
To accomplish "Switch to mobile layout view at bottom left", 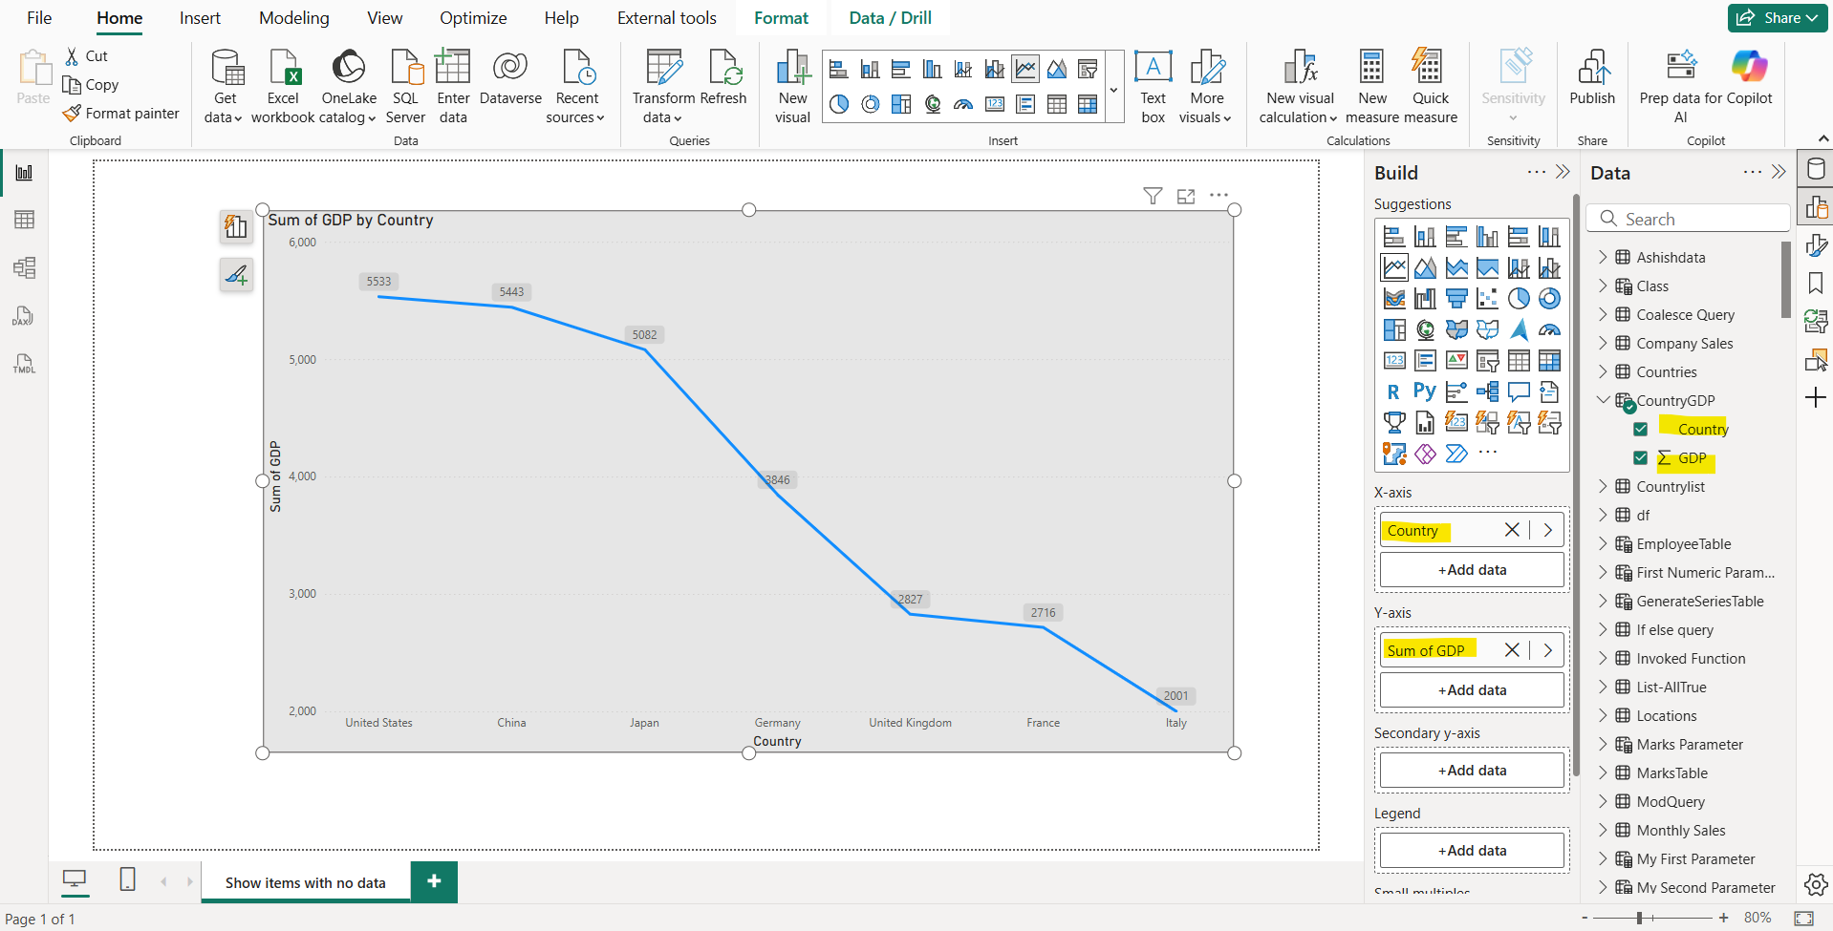I will 127,880.
